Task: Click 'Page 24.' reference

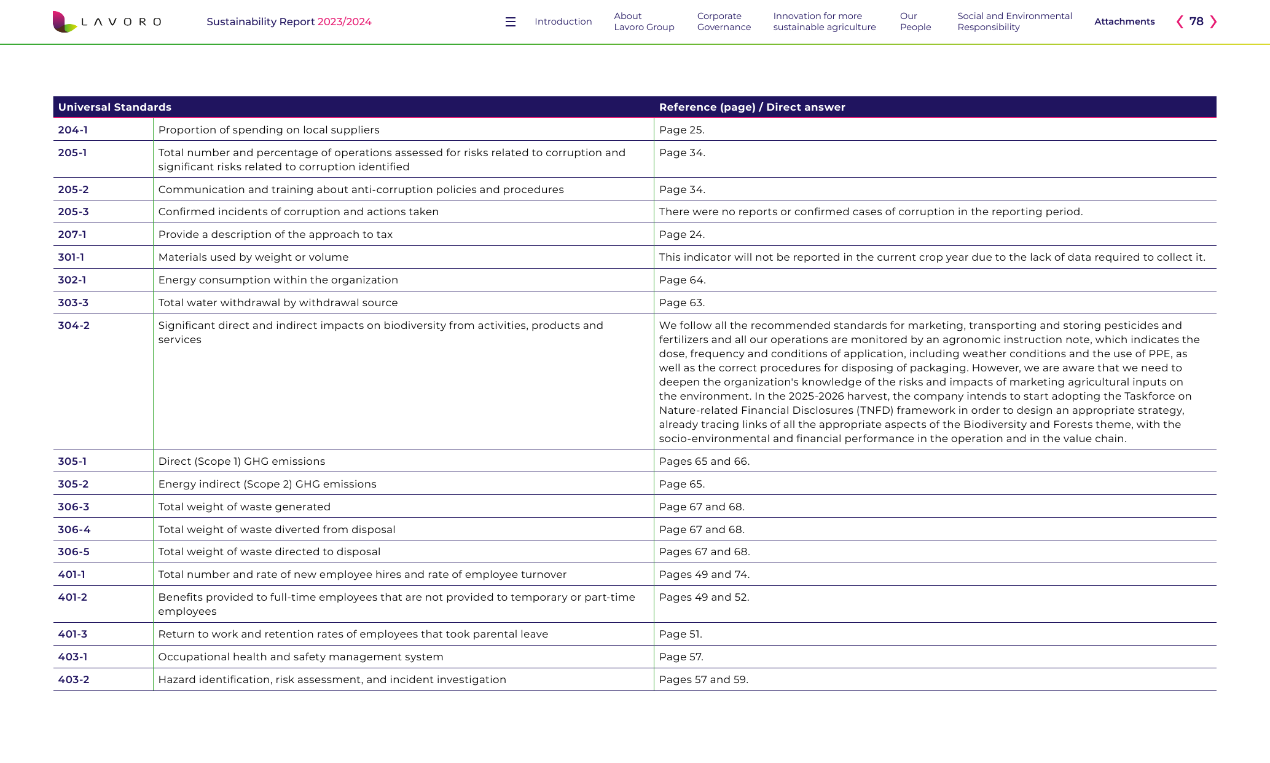Action: tap(682, 234)
